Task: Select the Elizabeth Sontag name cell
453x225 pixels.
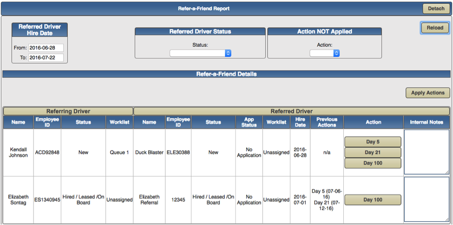Action: pyautogui.click(x=18, y=200)
